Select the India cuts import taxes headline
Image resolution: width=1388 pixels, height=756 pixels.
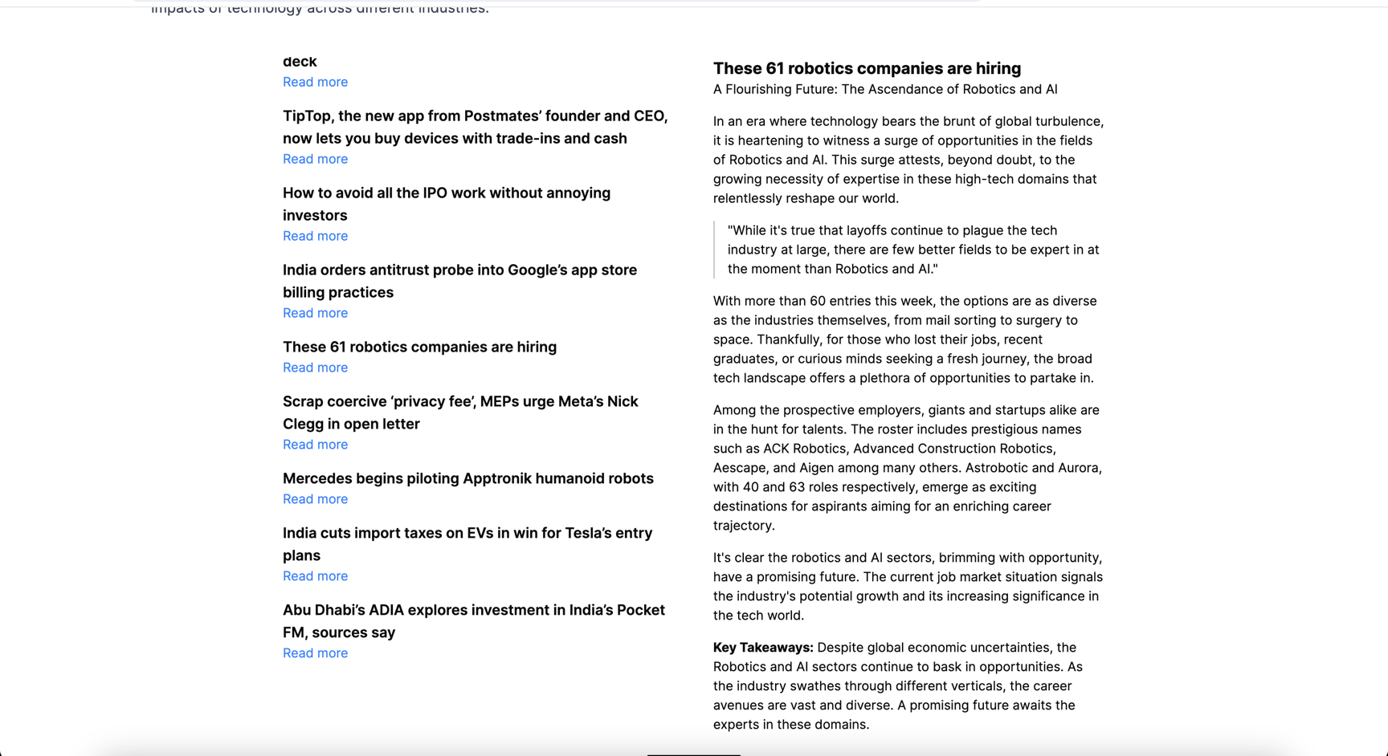[467, 544]
